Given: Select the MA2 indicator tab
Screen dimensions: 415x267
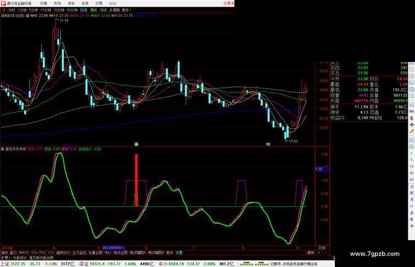Looking at the screenshot, I should point(108,253).
